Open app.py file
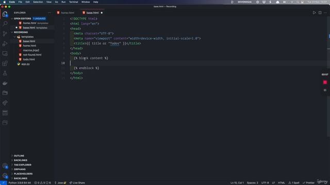 25,64
